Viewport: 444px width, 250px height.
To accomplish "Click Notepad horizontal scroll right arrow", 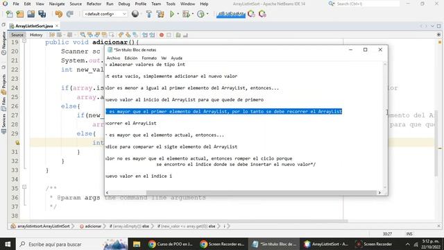I will [379, 192].
